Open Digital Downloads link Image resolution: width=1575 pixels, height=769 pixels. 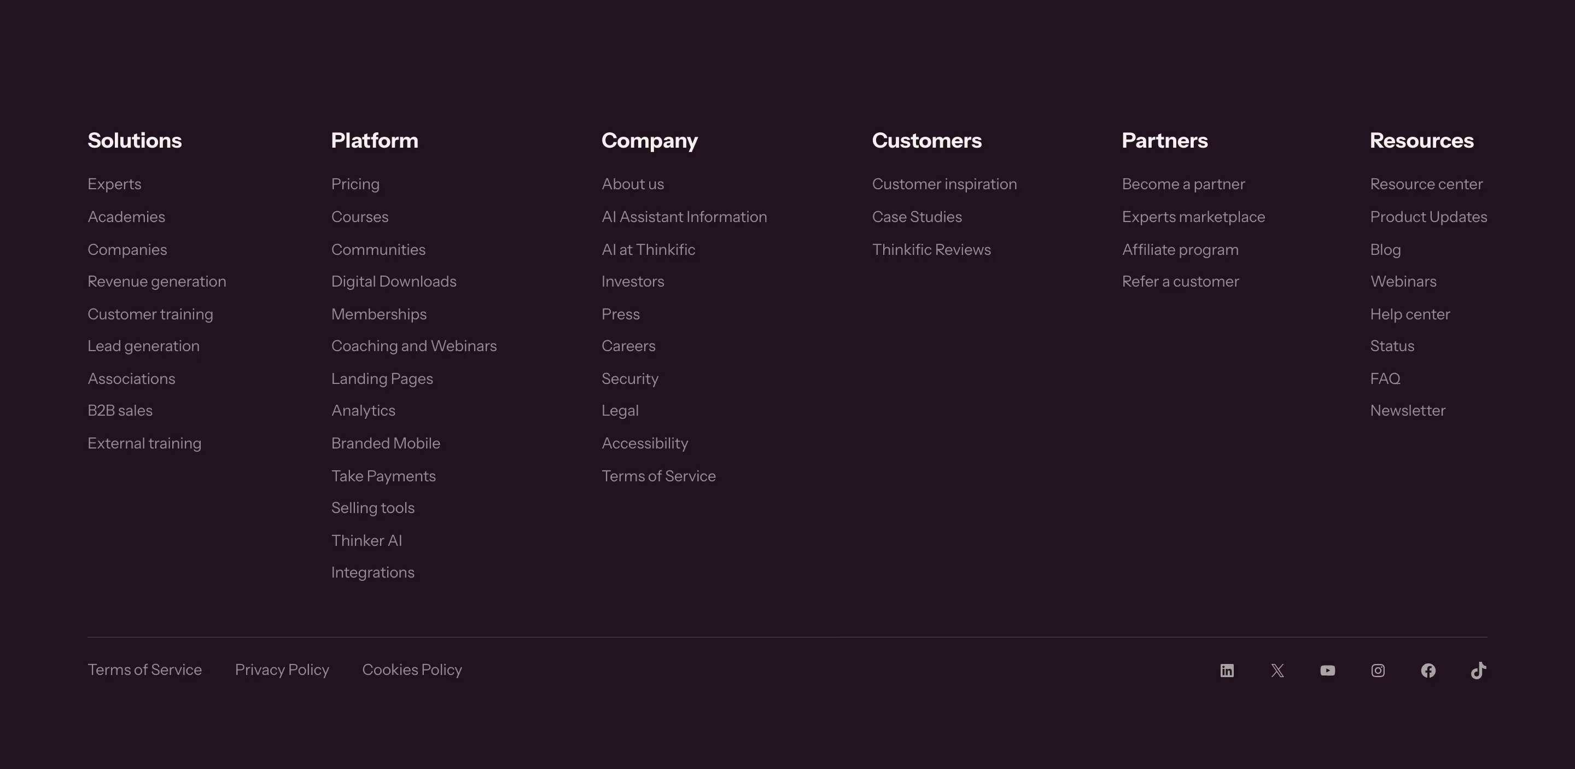coord(394,282)
